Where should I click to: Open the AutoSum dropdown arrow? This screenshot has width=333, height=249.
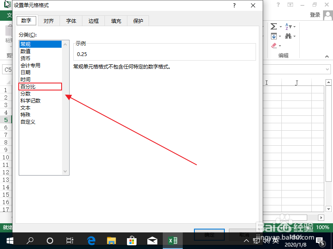pyautogui.click(x=281, y=26)
